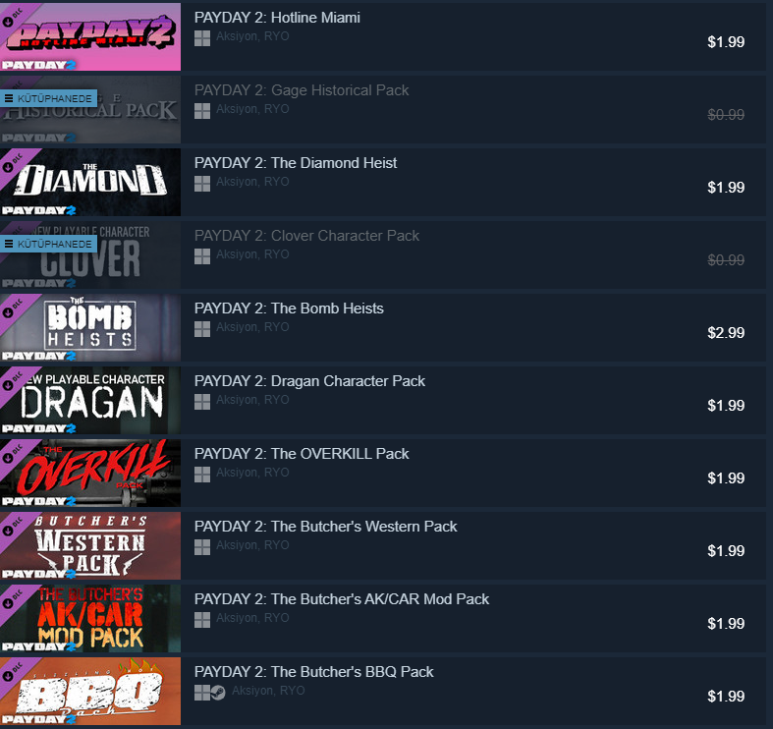Open PAYDAY 2: The Butcher's Western Pack title

click(325, 527)
